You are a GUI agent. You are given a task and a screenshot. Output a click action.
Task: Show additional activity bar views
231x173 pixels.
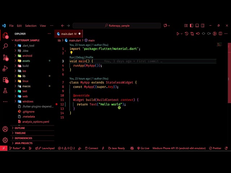tap(5, 102)
